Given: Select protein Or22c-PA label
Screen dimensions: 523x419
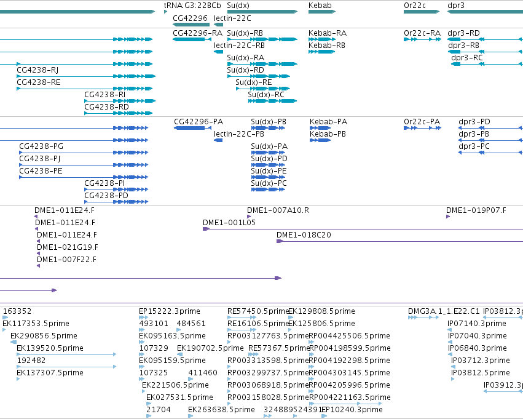Looking at the screenshot, I should coord(422,122).
